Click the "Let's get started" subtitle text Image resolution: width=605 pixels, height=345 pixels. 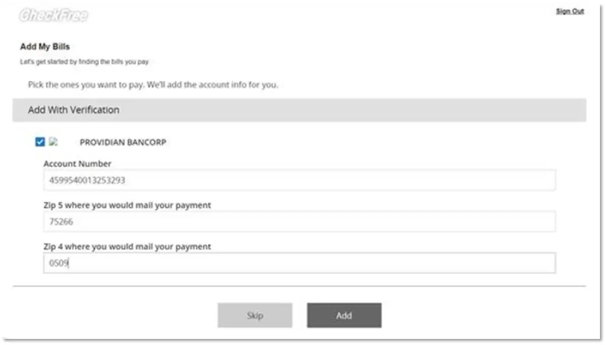pyautogui.click(x=84, y=62)
